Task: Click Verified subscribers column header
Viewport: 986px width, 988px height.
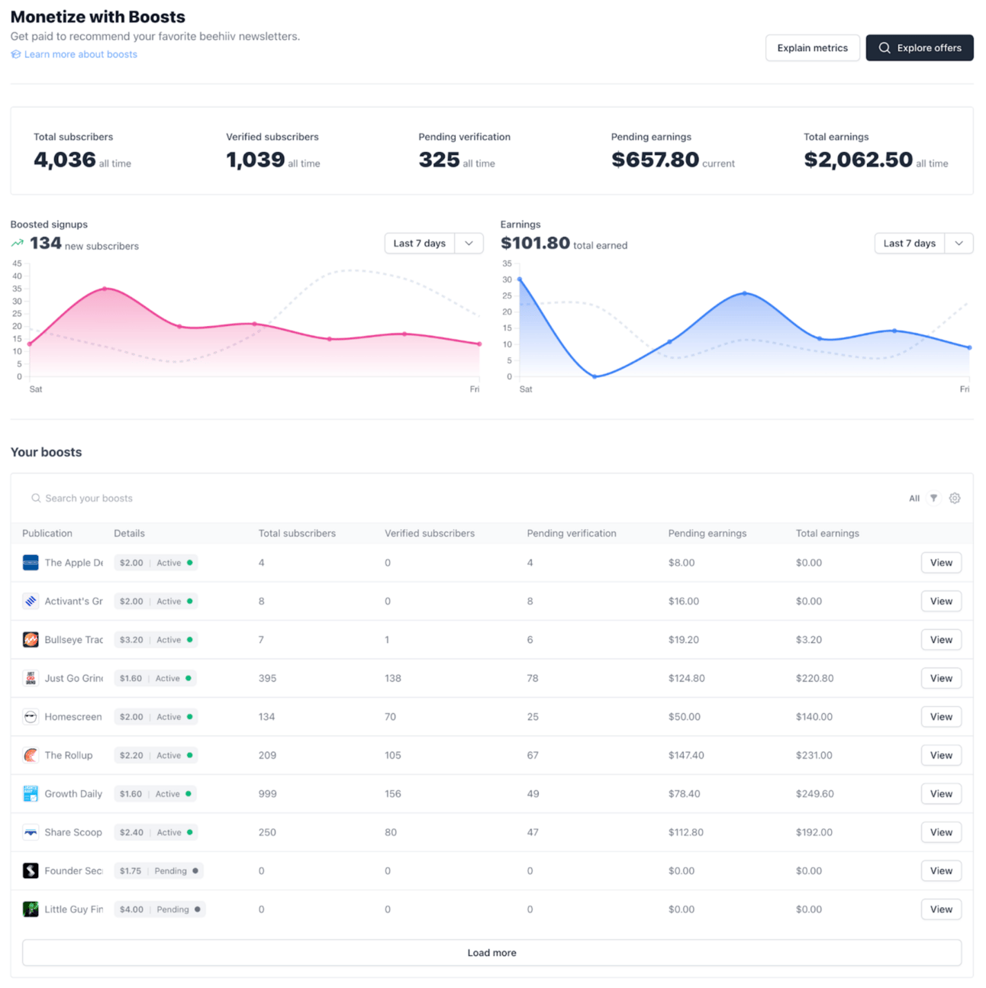Action: click(430, 534)
